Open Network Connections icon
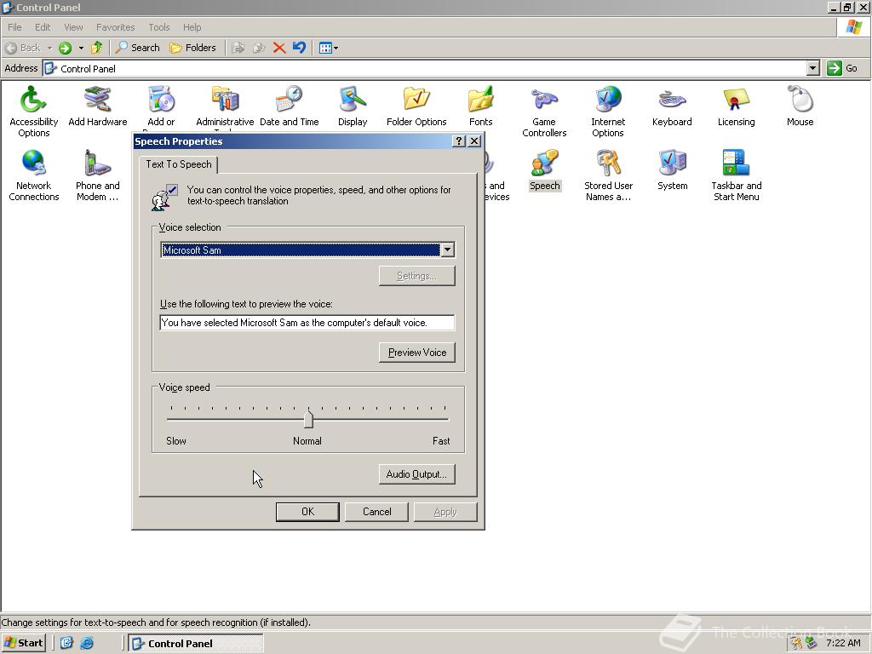 (33, 175)
